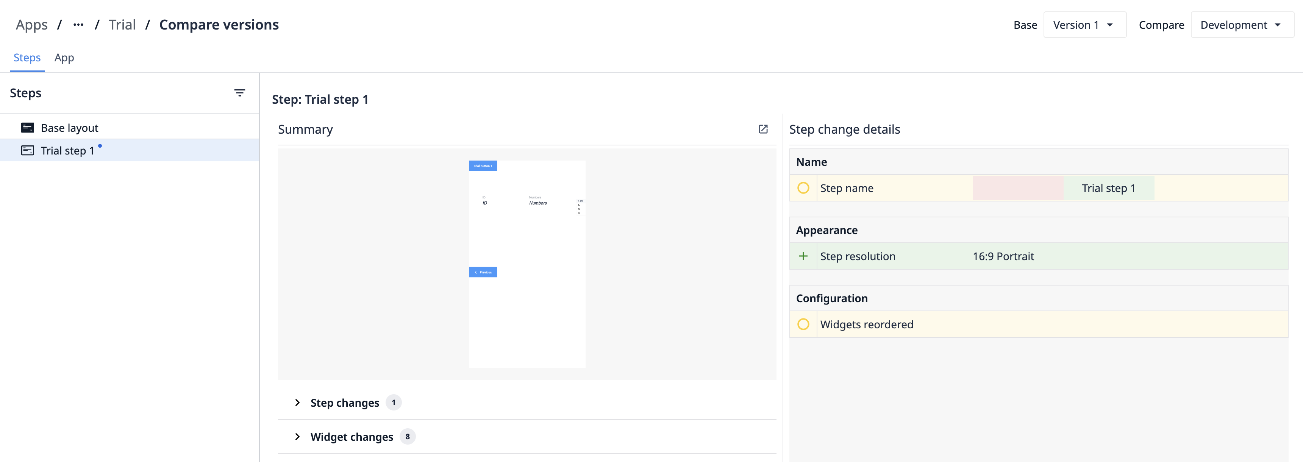The width and height of the screenshot is (1303, 462).
Task: Click the Trial Button 1 in the preview
Action: 483,166
